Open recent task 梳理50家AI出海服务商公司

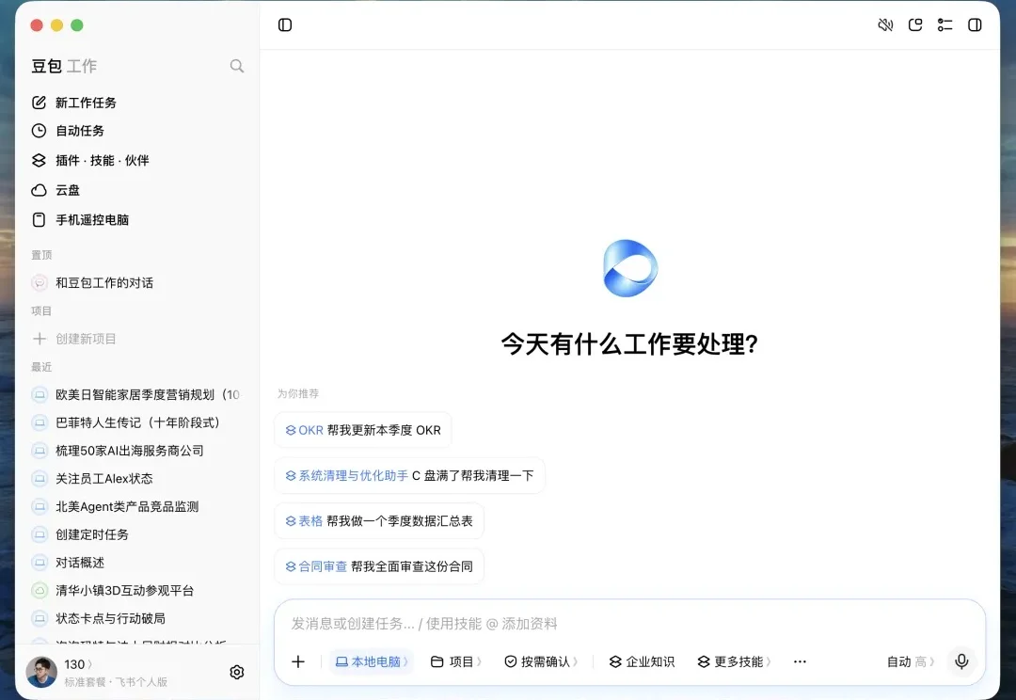pos(118,451)
